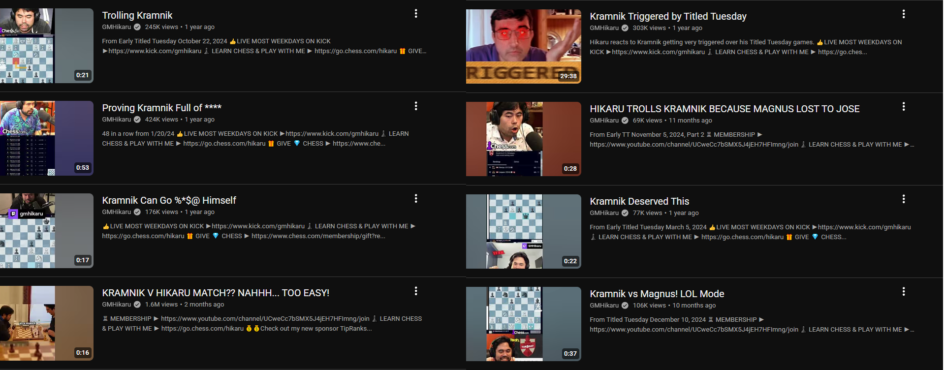Image resolution: width=945 pixels, height=370 pixels.
Task: Click the '245K views' text
Action: [161, 27]
